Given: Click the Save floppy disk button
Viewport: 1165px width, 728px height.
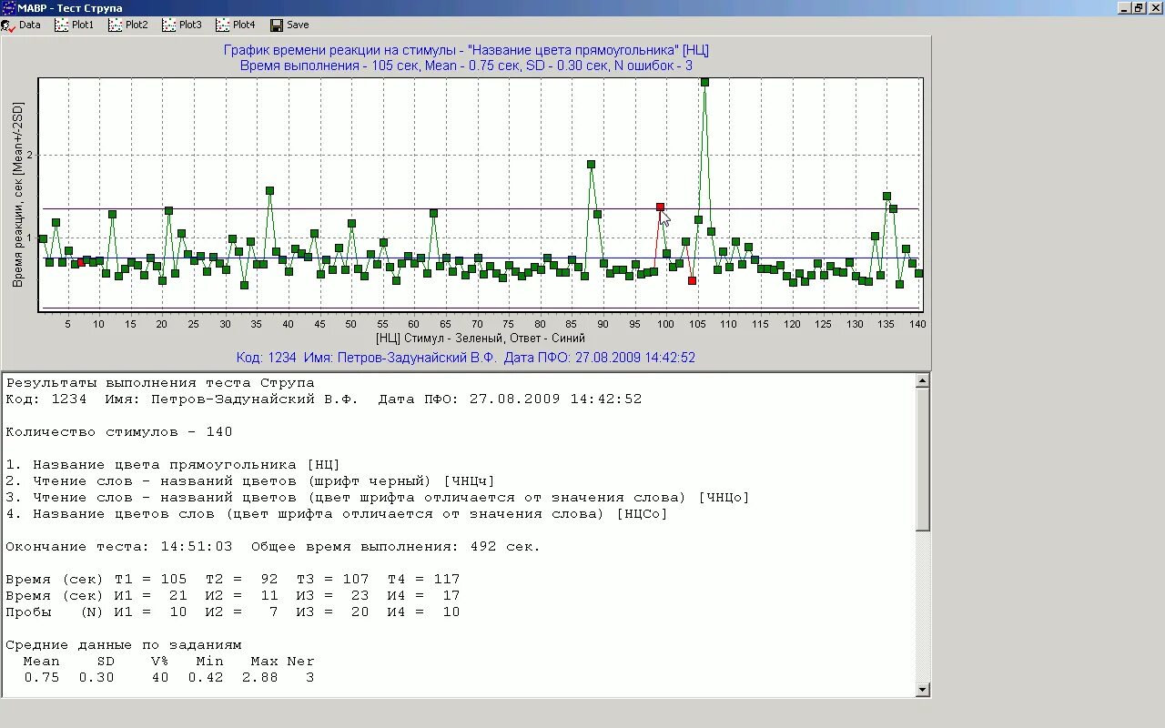Looking at the screenshot, I should tap(289, 25).
